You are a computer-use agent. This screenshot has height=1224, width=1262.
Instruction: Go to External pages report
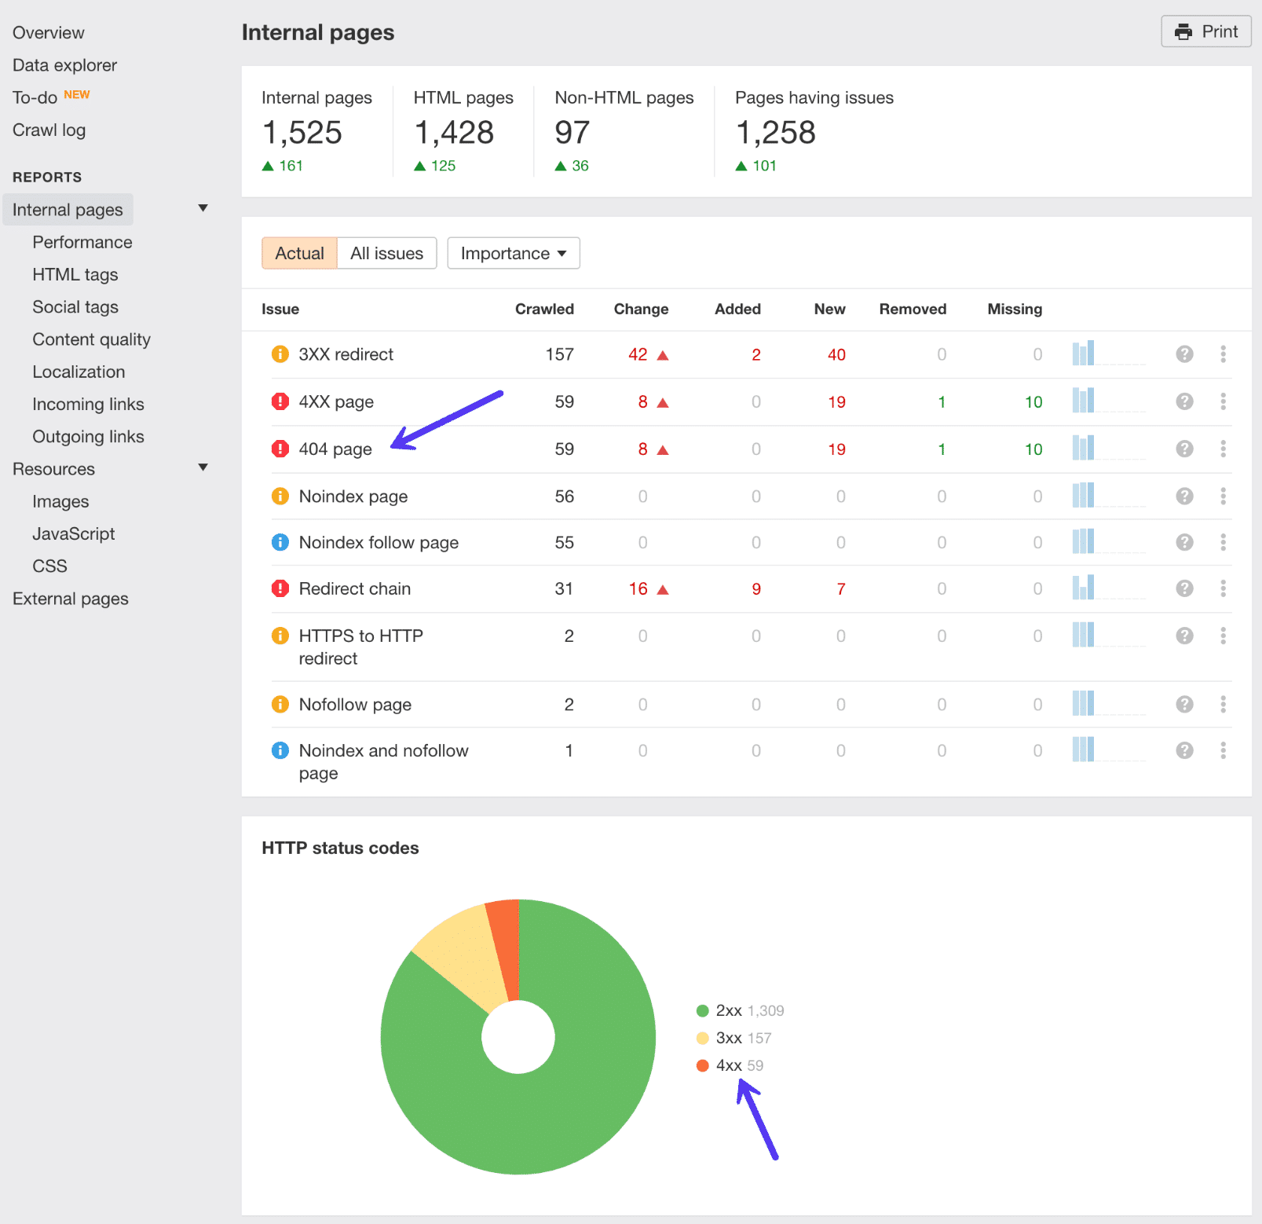(x=70, y=598)
